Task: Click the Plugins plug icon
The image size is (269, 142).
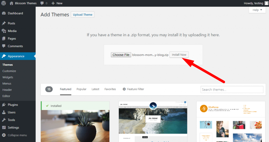Action: pos(4,105)
